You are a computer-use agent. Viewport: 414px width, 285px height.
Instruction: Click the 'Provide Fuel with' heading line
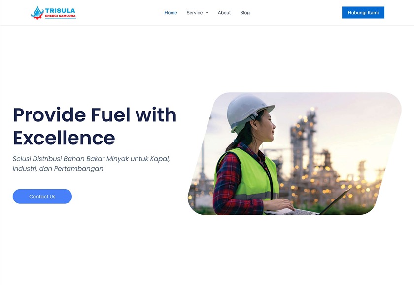[x=95, y=115]
